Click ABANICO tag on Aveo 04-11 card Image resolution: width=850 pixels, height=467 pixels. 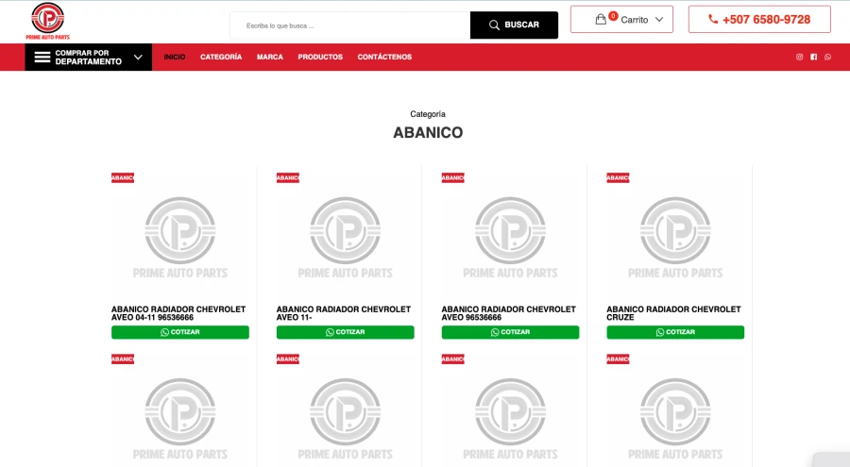(x=123, y=177)
